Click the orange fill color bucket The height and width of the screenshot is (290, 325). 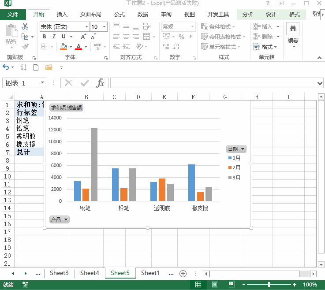tap(64, 47)
